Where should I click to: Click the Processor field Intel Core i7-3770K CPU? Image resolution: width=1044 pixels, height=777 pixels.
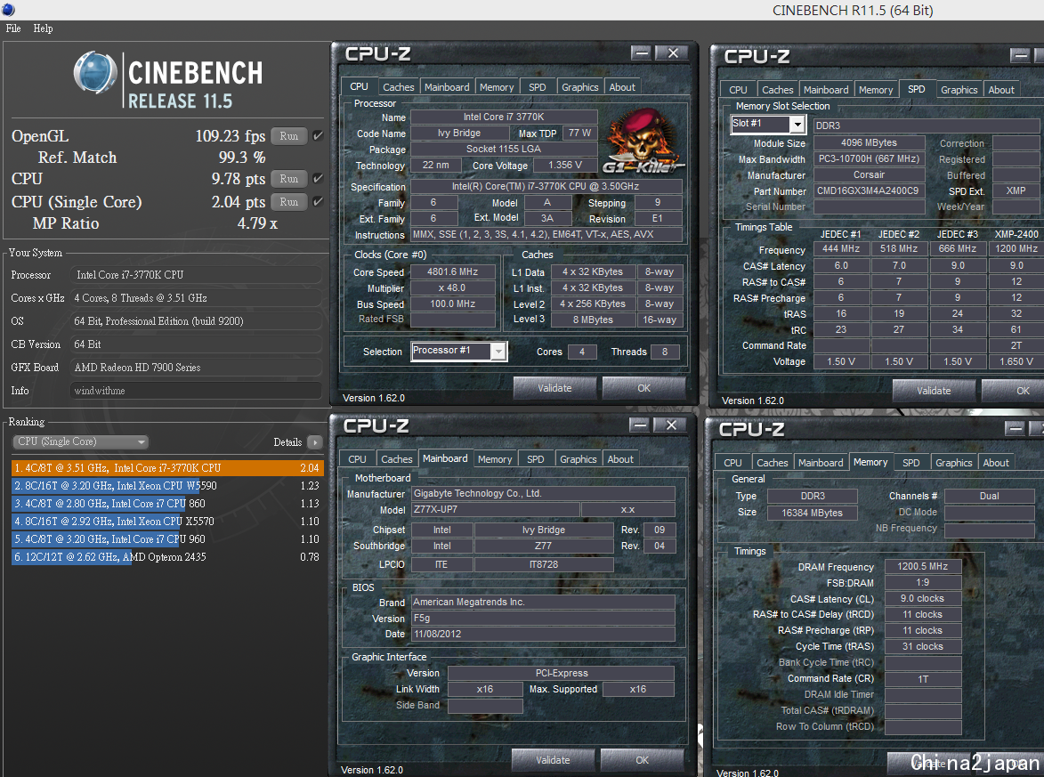[196, 275]
